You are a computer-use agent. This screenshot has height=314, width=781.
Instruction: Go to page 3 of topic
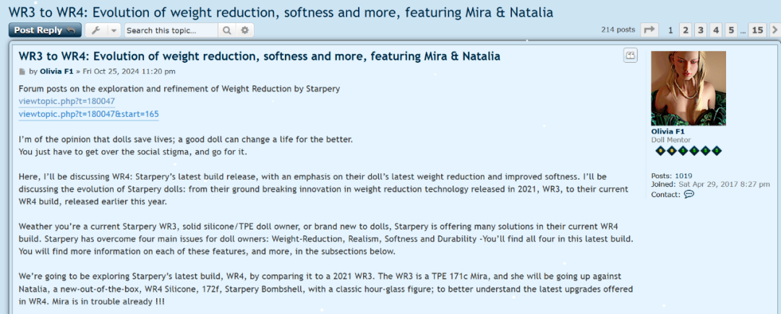tap(701, 30)
